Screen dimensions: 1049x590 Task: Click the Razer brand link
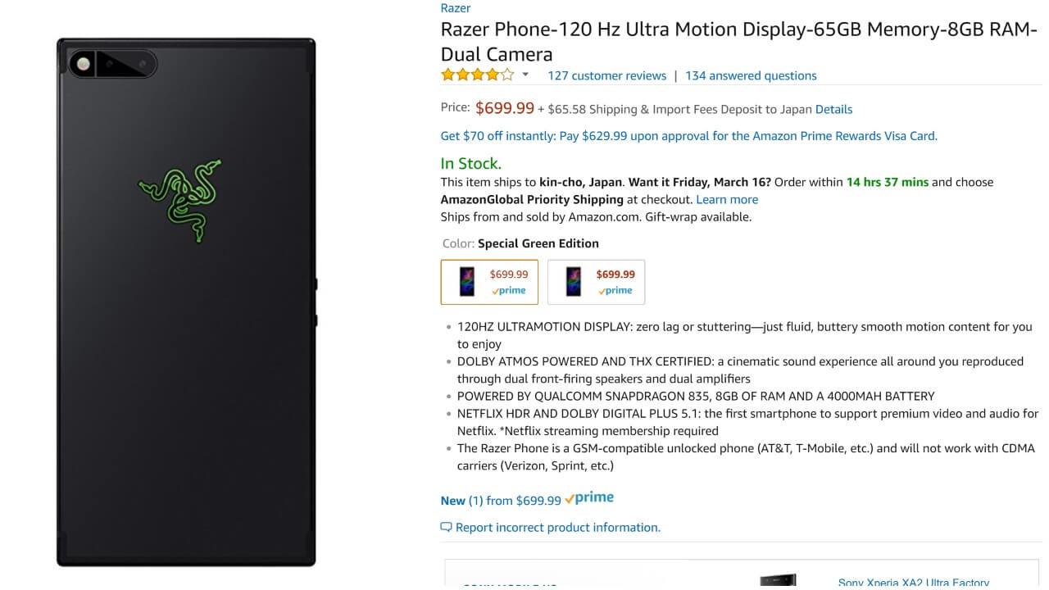click(456, 8)
